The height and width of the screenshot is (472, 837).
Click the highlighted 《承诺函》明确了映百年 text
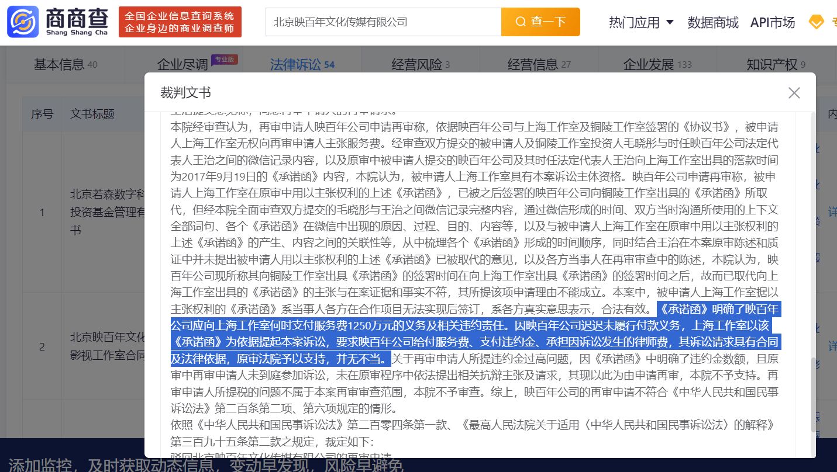(718, 309)
